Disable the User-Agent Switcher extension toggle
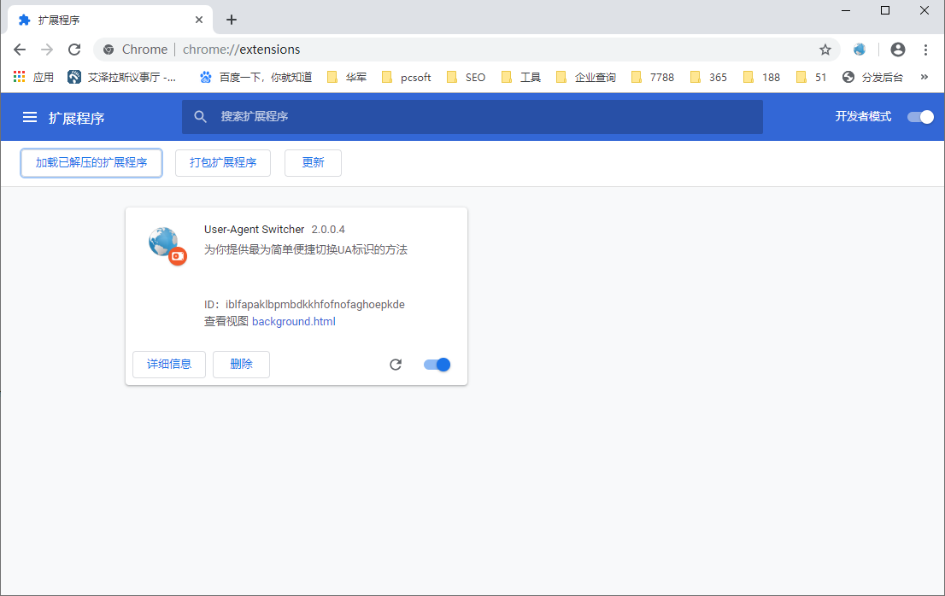The image size is (945, 596). pyautogui.click(x=437, y=364)
